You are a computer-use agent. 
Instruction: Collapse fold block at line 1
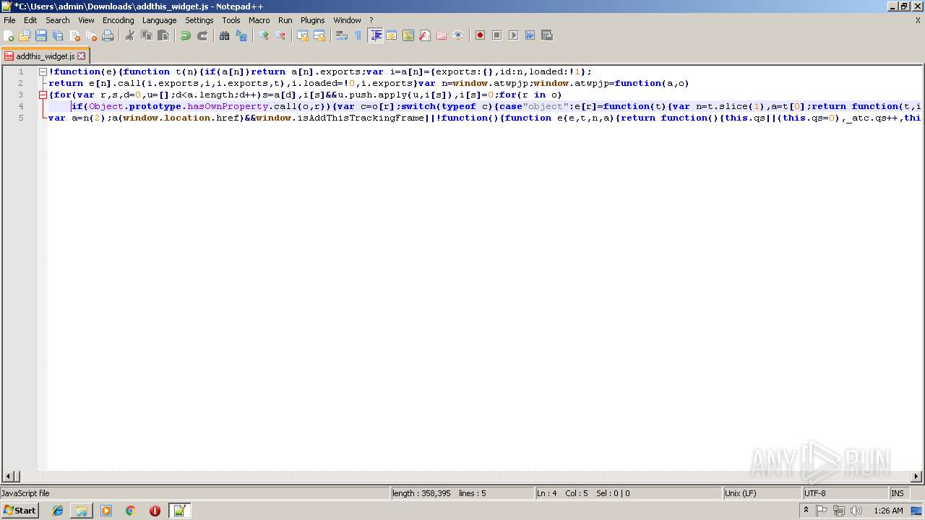click(43, 71)
